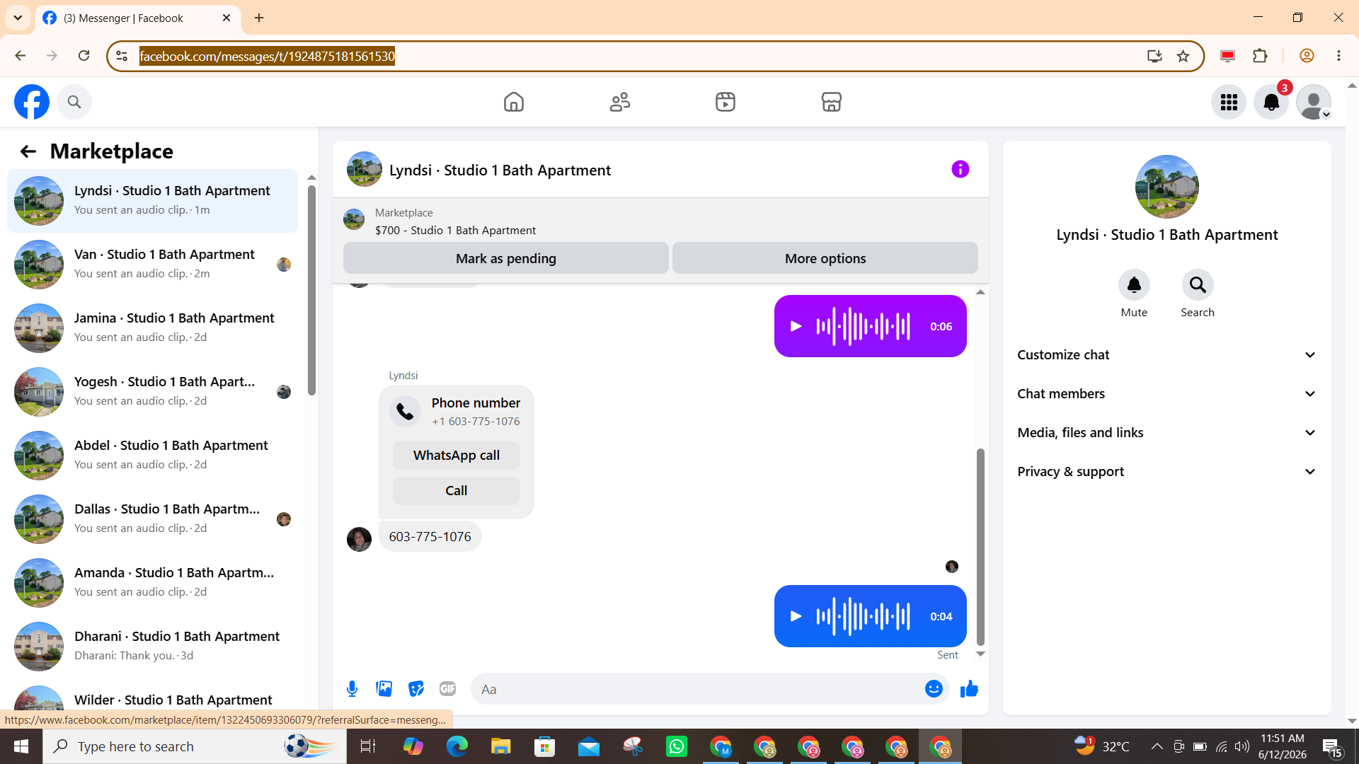Open Microsoft Edge from the taskbar
Image resolution: width=1359 pixels, height=764 pixels.
(x=457, y=746)
